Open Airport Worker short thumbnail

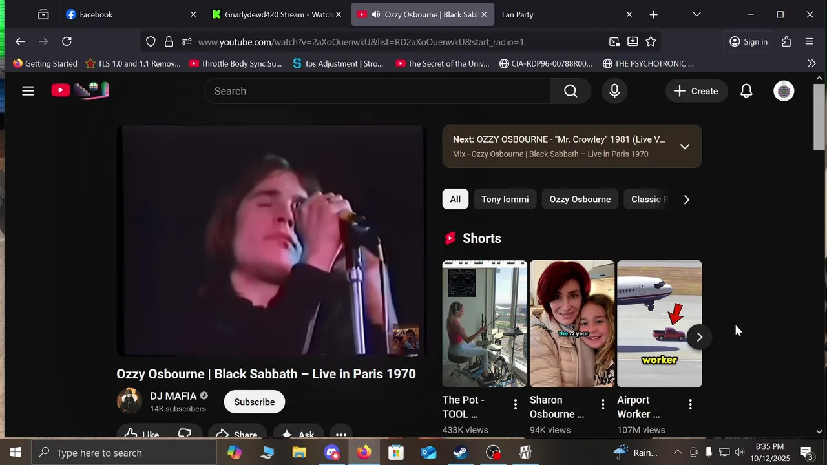(x=659, y=324)
